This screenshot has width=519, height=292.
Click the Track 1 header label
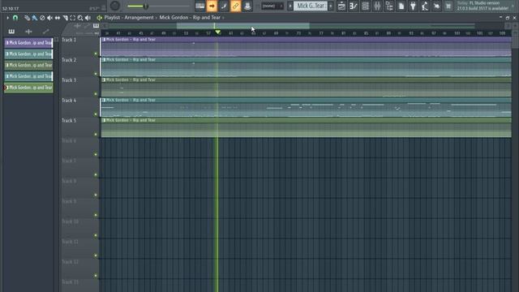(x=69, y=40)
